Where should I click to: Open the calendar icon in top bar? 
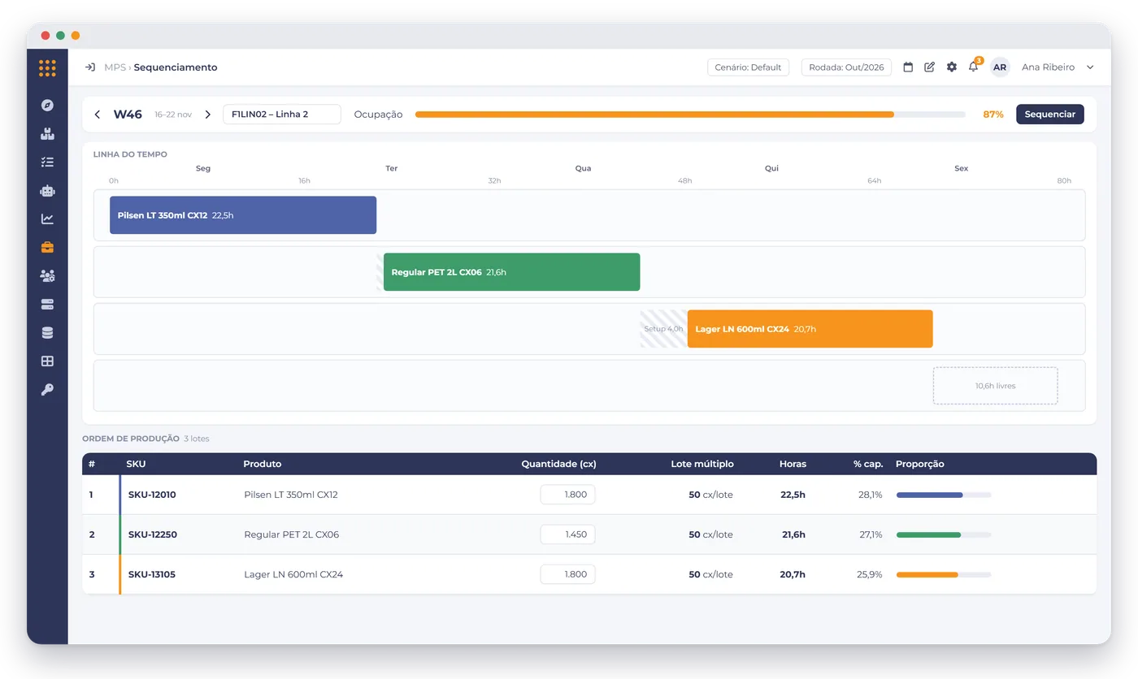click(x=908, y=67)
